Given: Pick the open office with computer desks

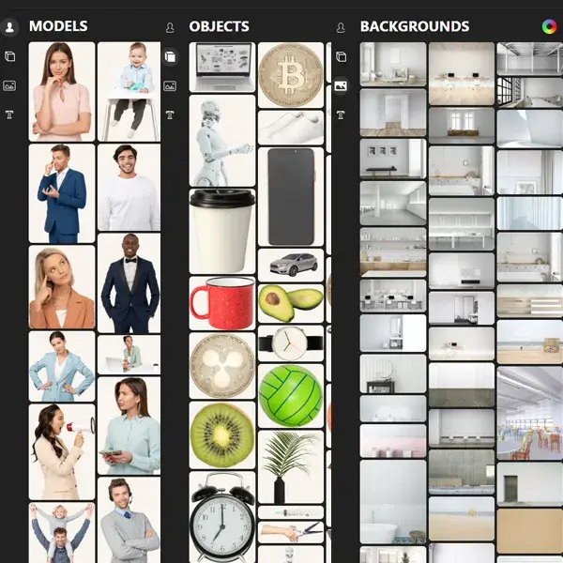Looking at the screenshot, I should tap(393, 296).
